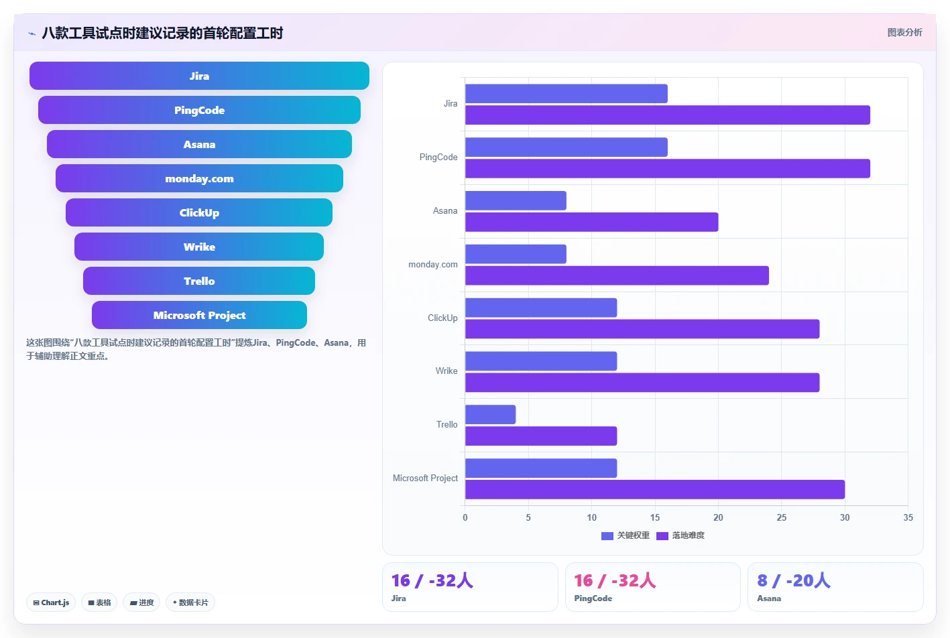Click the ClickUp funnel bar

pyautogui.click(x=199, y=212)
